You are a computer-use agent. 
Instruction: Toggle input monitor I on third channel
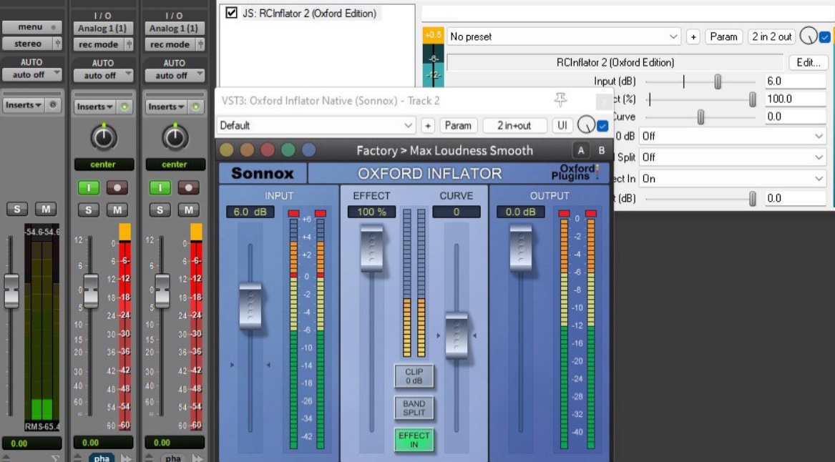[x=160, y=187]
